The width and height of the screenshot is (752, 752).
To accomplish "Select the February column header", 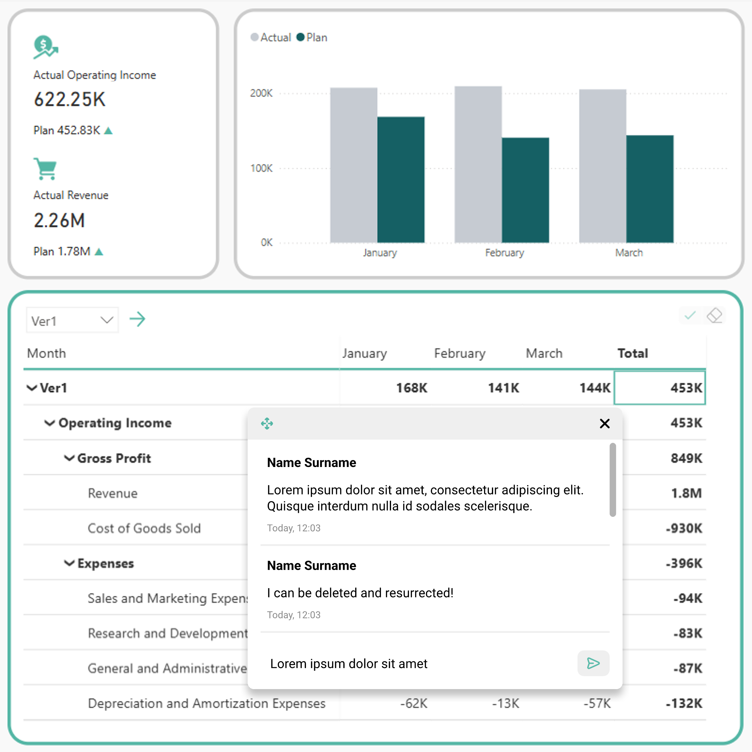I will tap(460, 353).
